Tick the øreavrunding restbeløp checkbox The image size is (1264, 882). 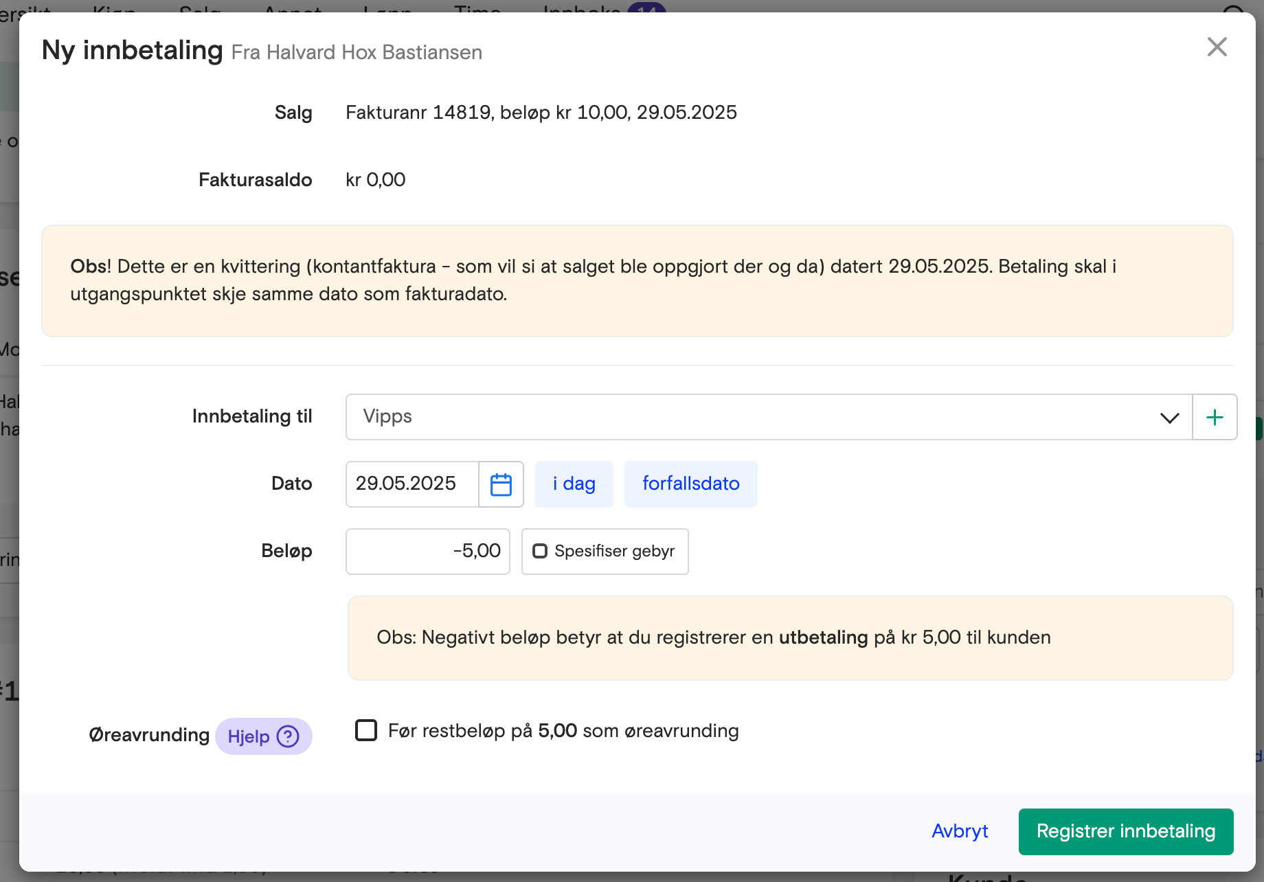(x=366, y=730)
